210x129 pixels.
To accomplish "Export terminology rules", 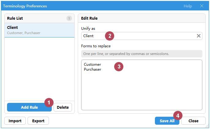I will coord(38,121).
